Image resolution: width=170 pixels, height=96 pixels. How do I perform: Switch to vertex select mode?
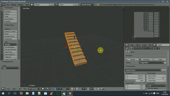pyautogui.click(x=72, y=89)
